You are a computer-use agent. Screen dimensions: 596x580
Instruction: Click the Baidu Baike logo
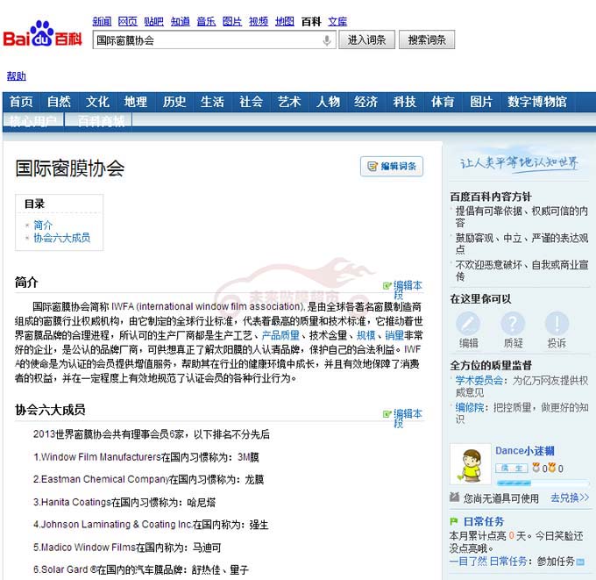(x=43, y=33)
